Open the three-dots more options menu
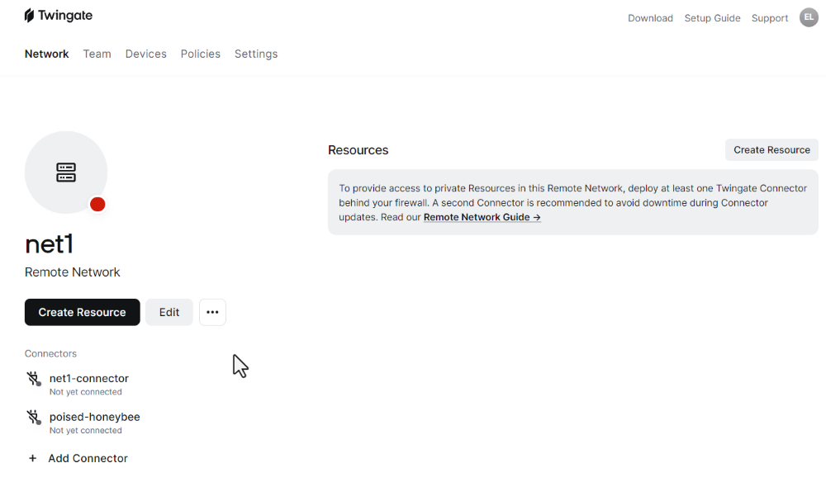Screen dimensions: 826x482 click(212, 312)
